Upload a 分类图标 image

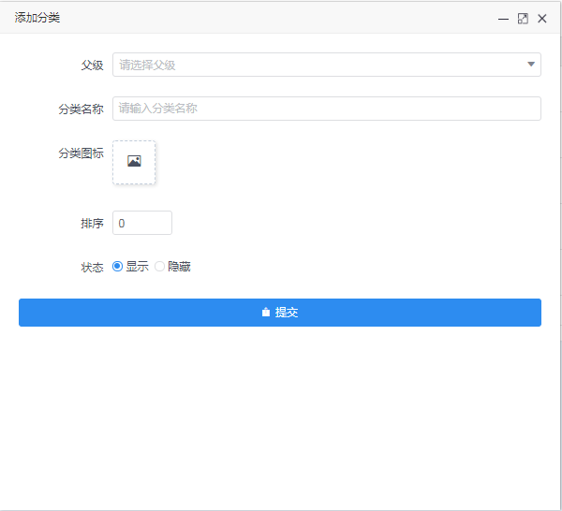[134, 162]
